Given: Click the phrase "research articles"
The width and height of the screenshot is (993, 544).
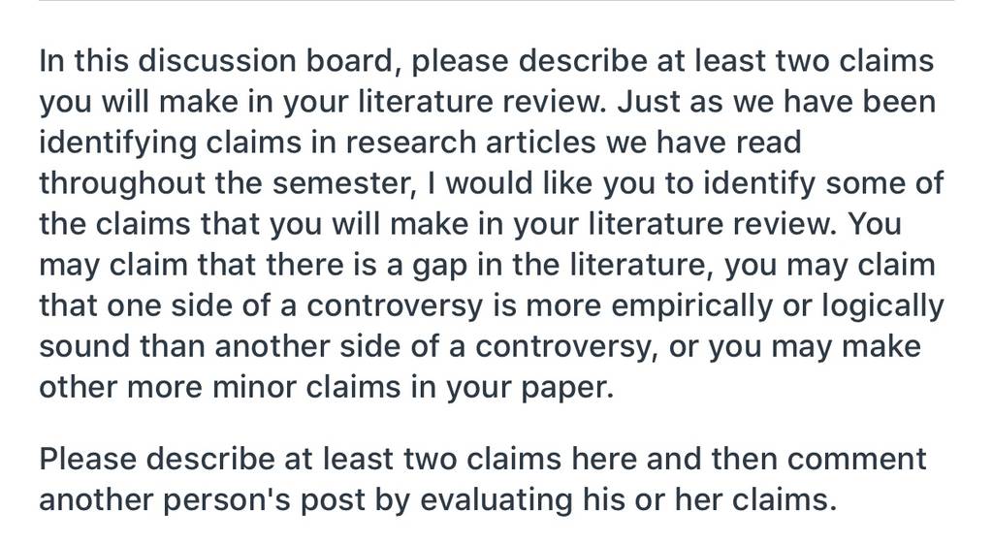Looking at the screenshot, I should pyautogui.click(x=470, y=143).
